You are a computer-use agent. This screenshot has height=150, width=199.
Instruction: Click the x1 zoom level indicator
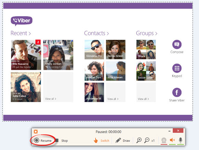pos(153,141)
